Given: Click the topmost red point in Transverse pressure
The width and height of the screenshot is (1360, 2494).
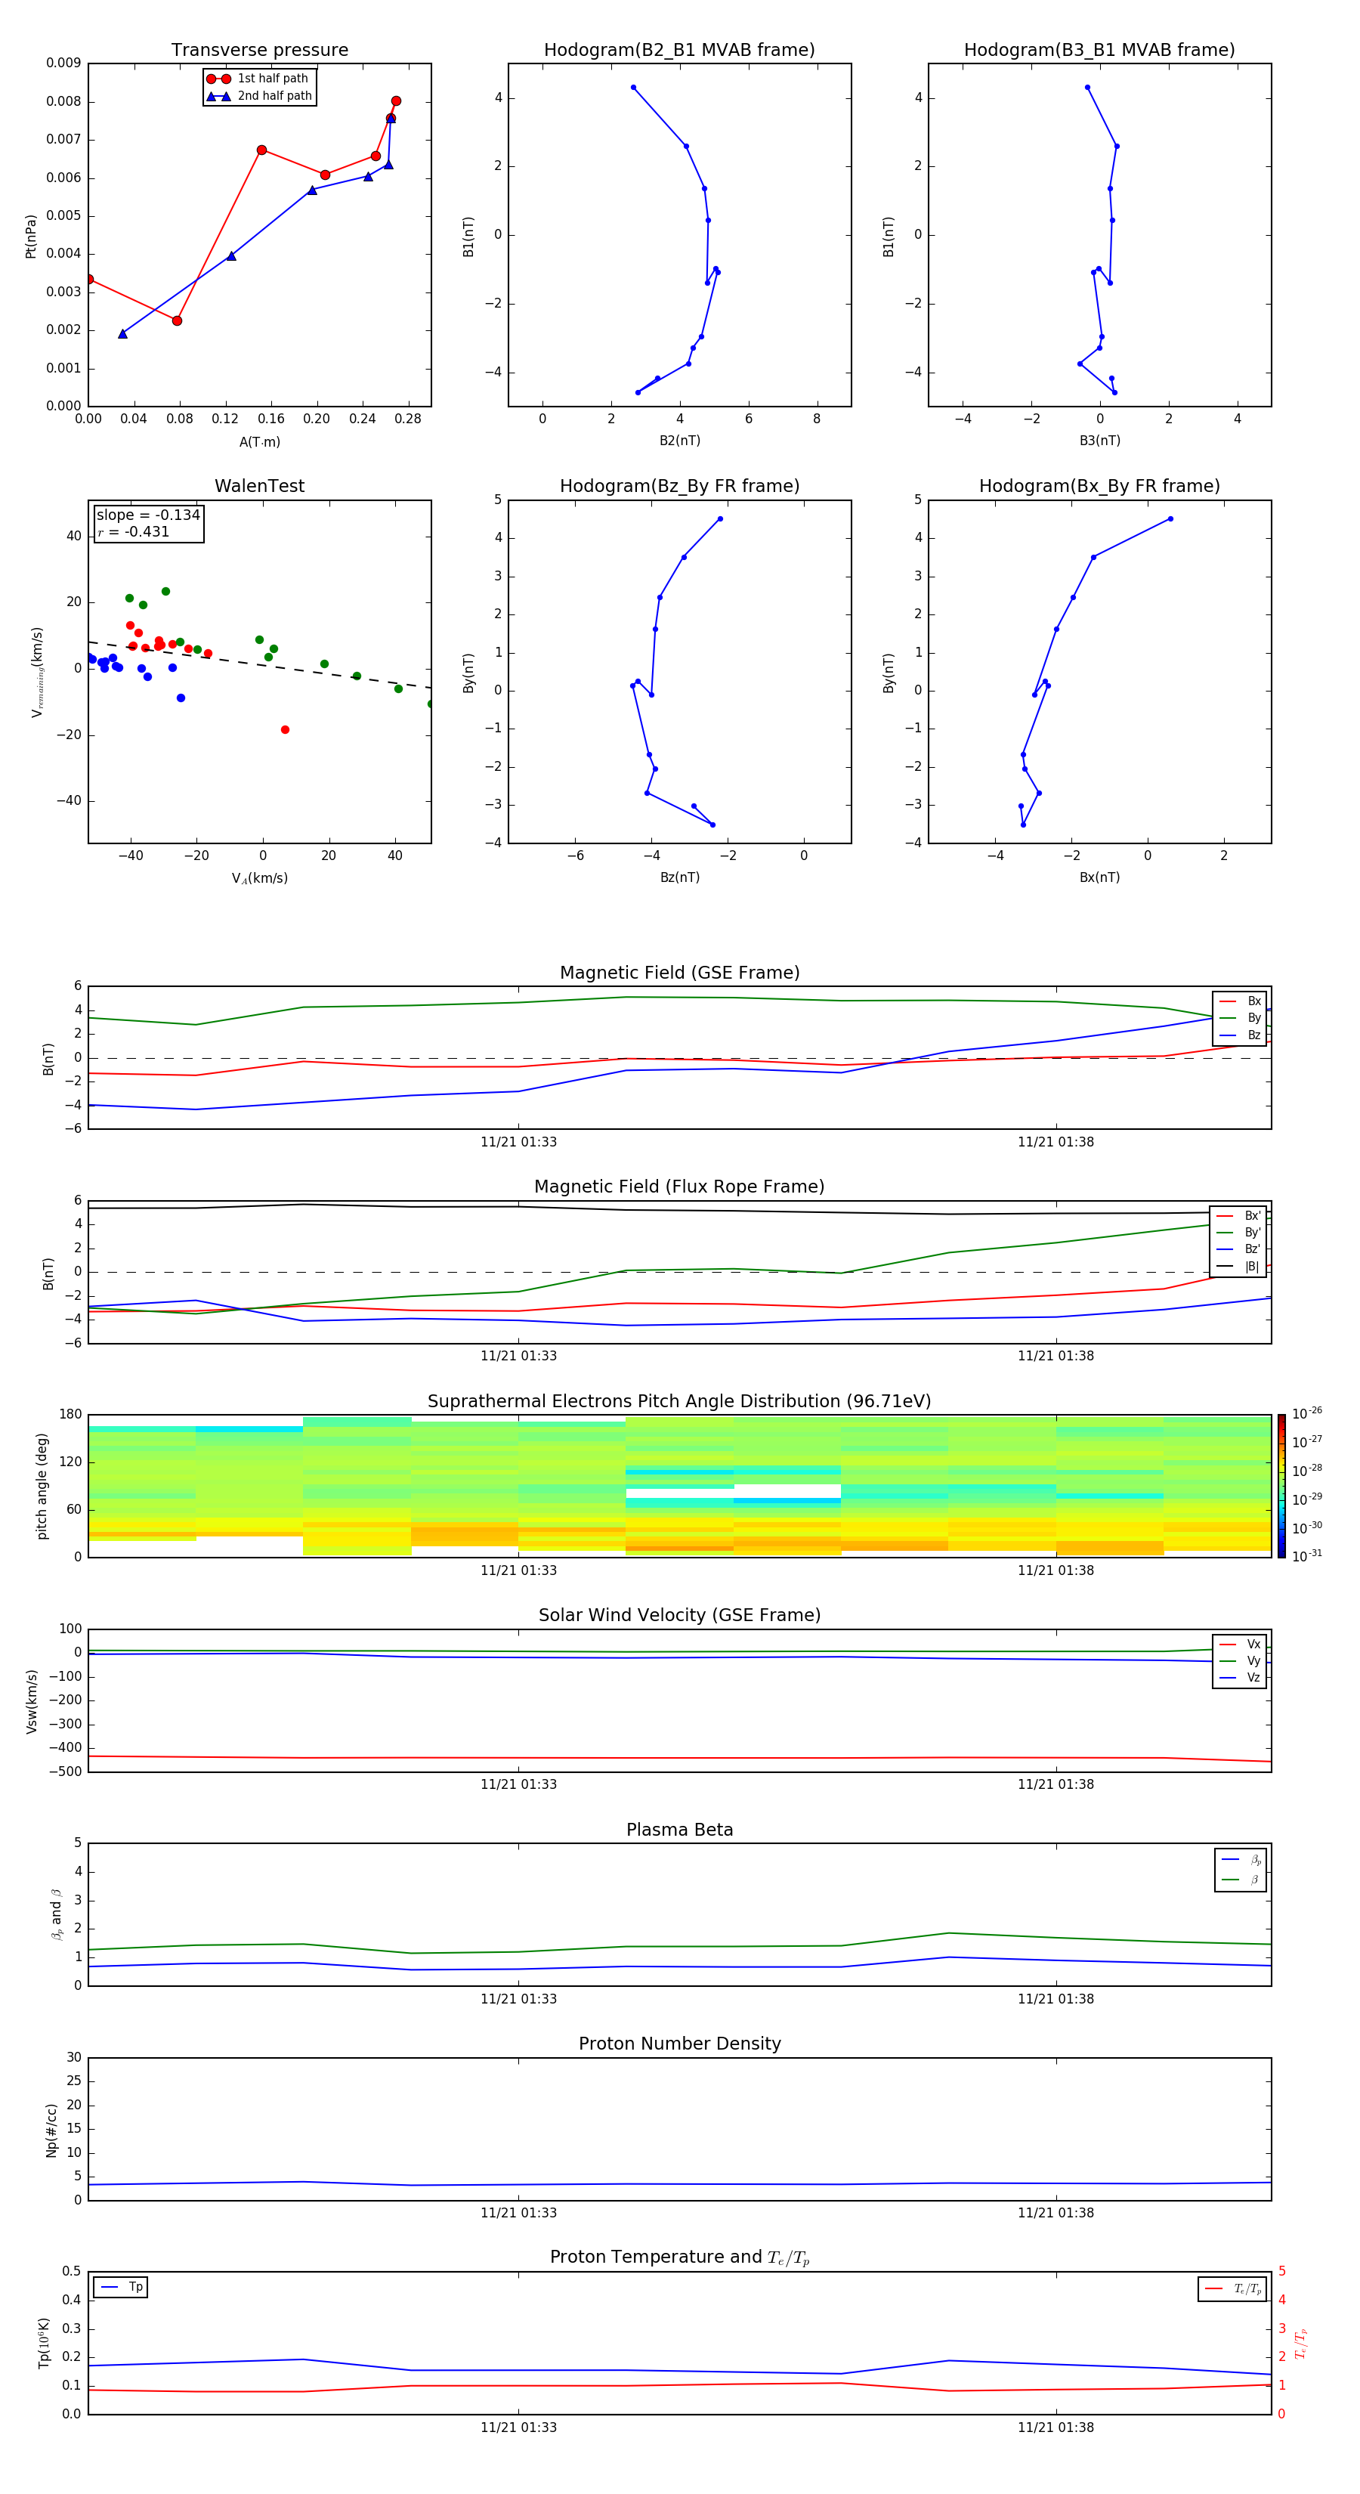Looking at the screenshot, I should pos(396,101).
